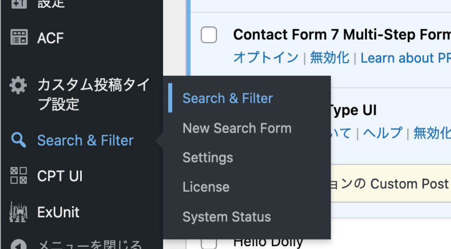Open Settings in Search & Filter submenu
The height and width of the screenshot is (249, 451).
tap(207, 157)
